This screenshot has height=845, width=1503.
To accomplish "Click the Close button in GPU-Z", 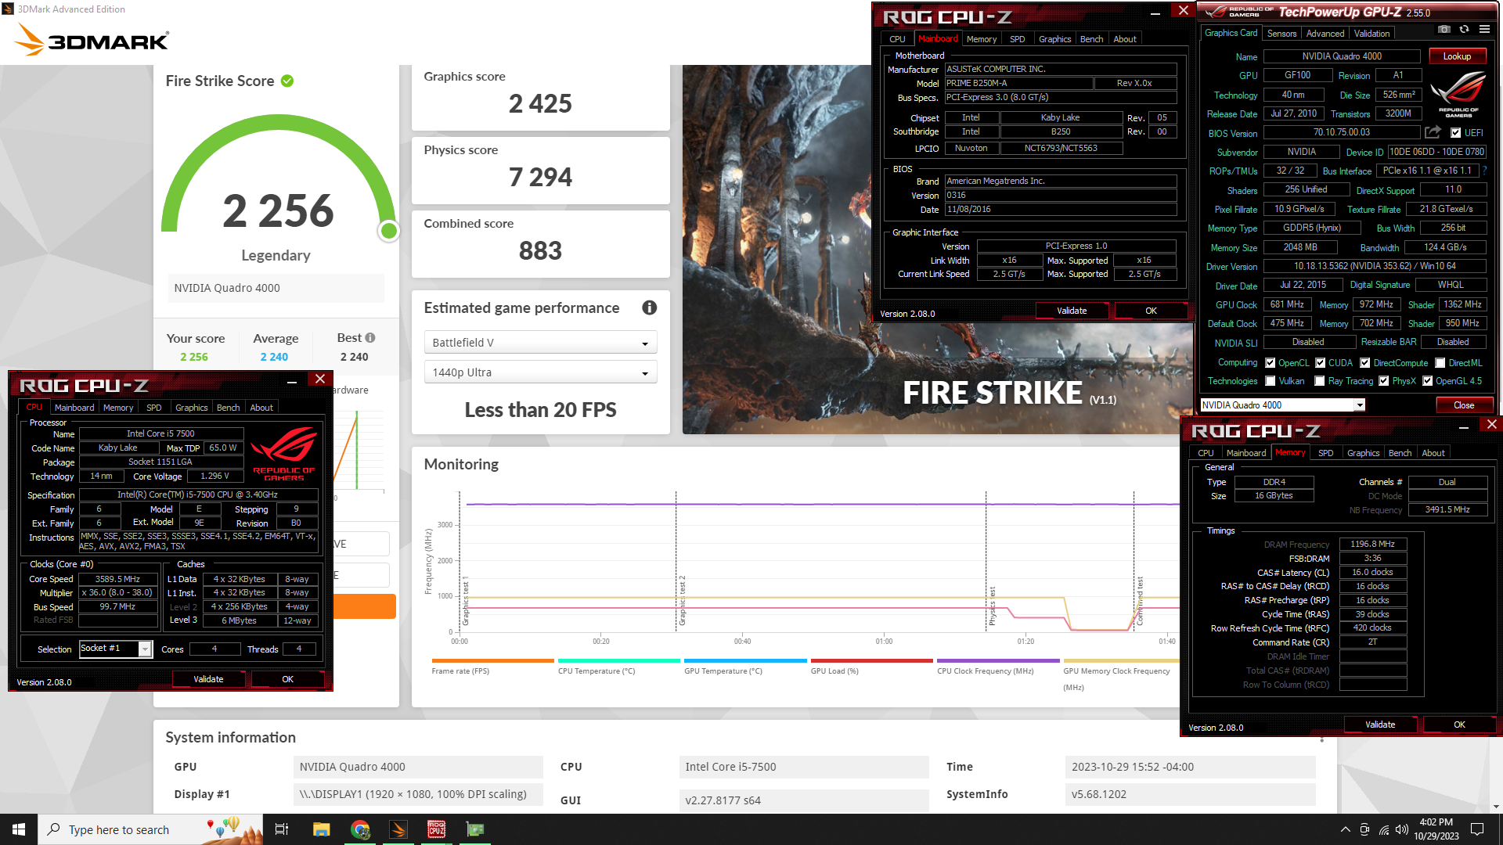I will point(1463,405).
